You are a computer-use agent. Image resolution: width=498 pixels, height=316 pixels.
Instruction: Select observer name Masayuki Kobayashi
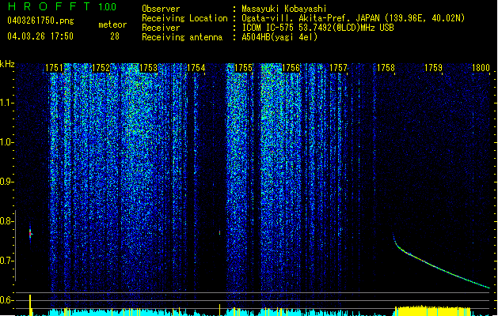[284, 9]
